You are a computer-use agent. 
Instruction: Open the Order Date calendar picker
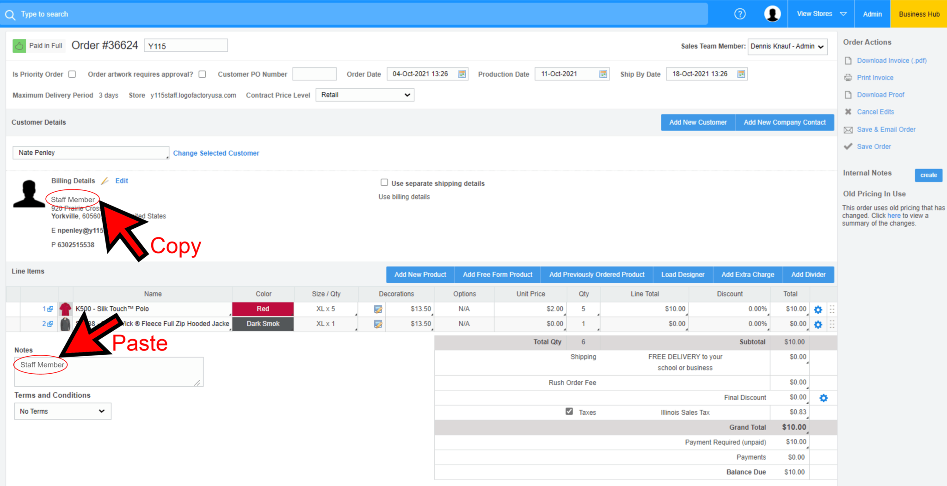pos(461,74)
